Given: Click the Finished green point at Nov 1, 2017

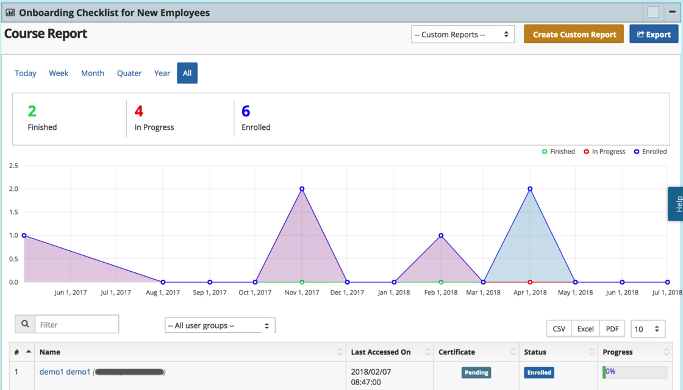Looking at the screenshot, I should 302,282.
